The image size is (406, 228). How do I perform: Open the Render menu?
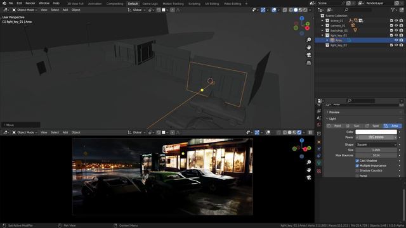(x=30, y=3)
